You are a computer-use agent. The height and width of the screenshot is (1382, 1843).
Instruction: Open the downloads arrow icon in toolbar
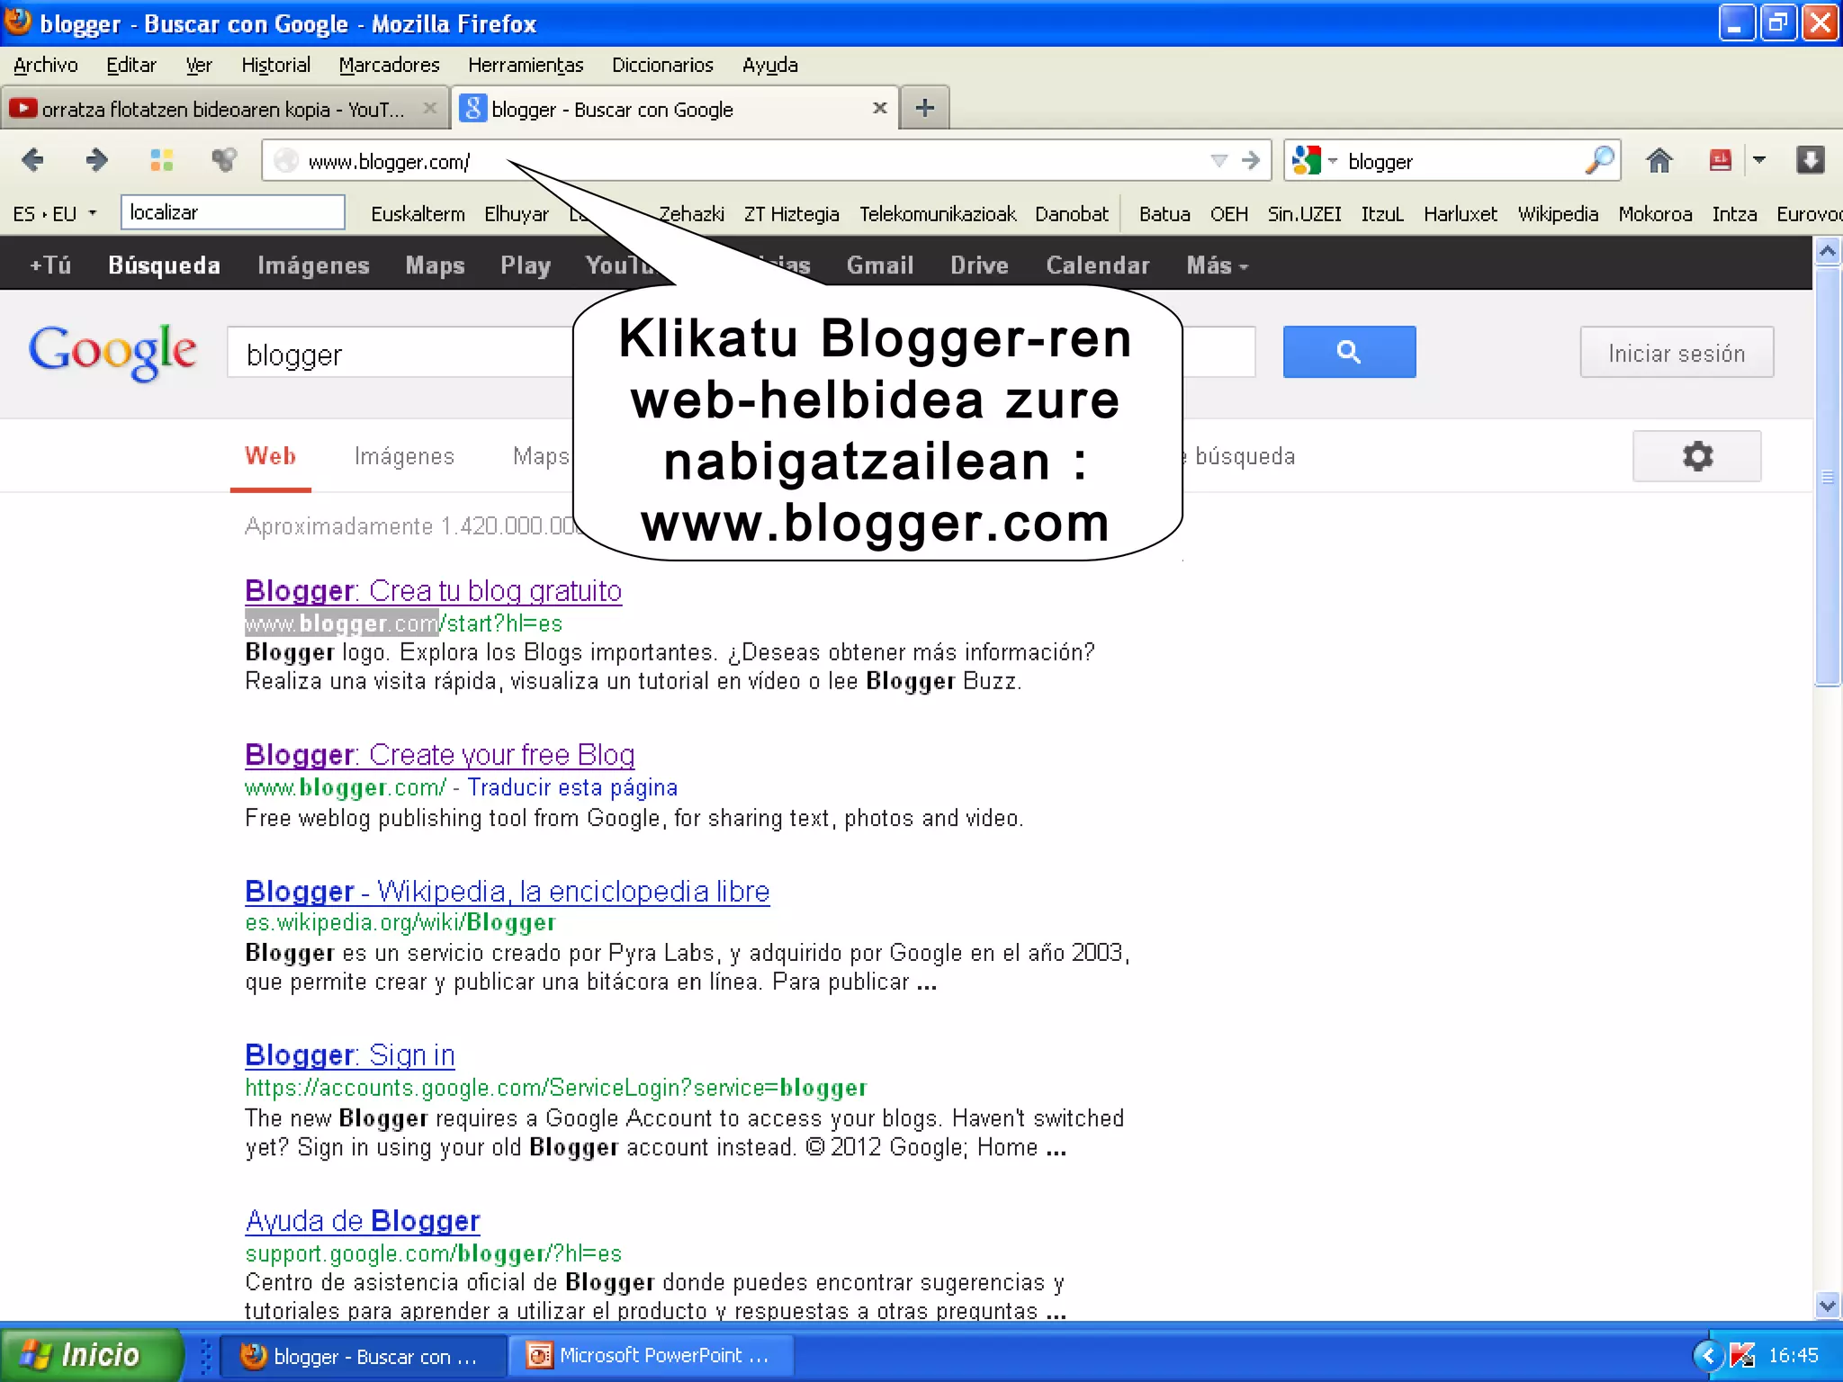[x=1810, y=161]
